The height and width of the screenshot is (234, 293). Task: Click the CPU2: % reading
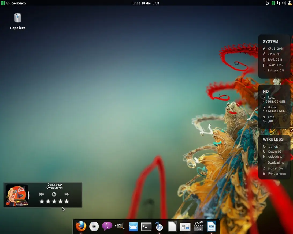(x=272, y=54)
